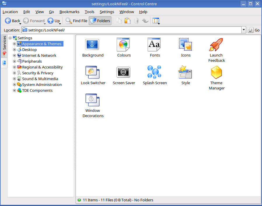
Task: Select the Services sidebar tab
Action: point(4,43)
